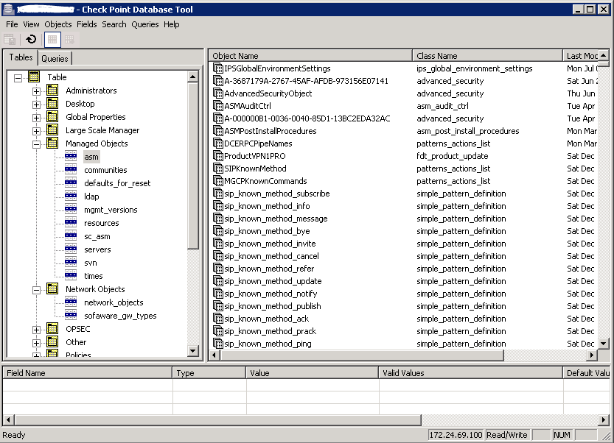614x443 pixels.
Task: Click the Desktop folder icon
Action: pos(52,104)
